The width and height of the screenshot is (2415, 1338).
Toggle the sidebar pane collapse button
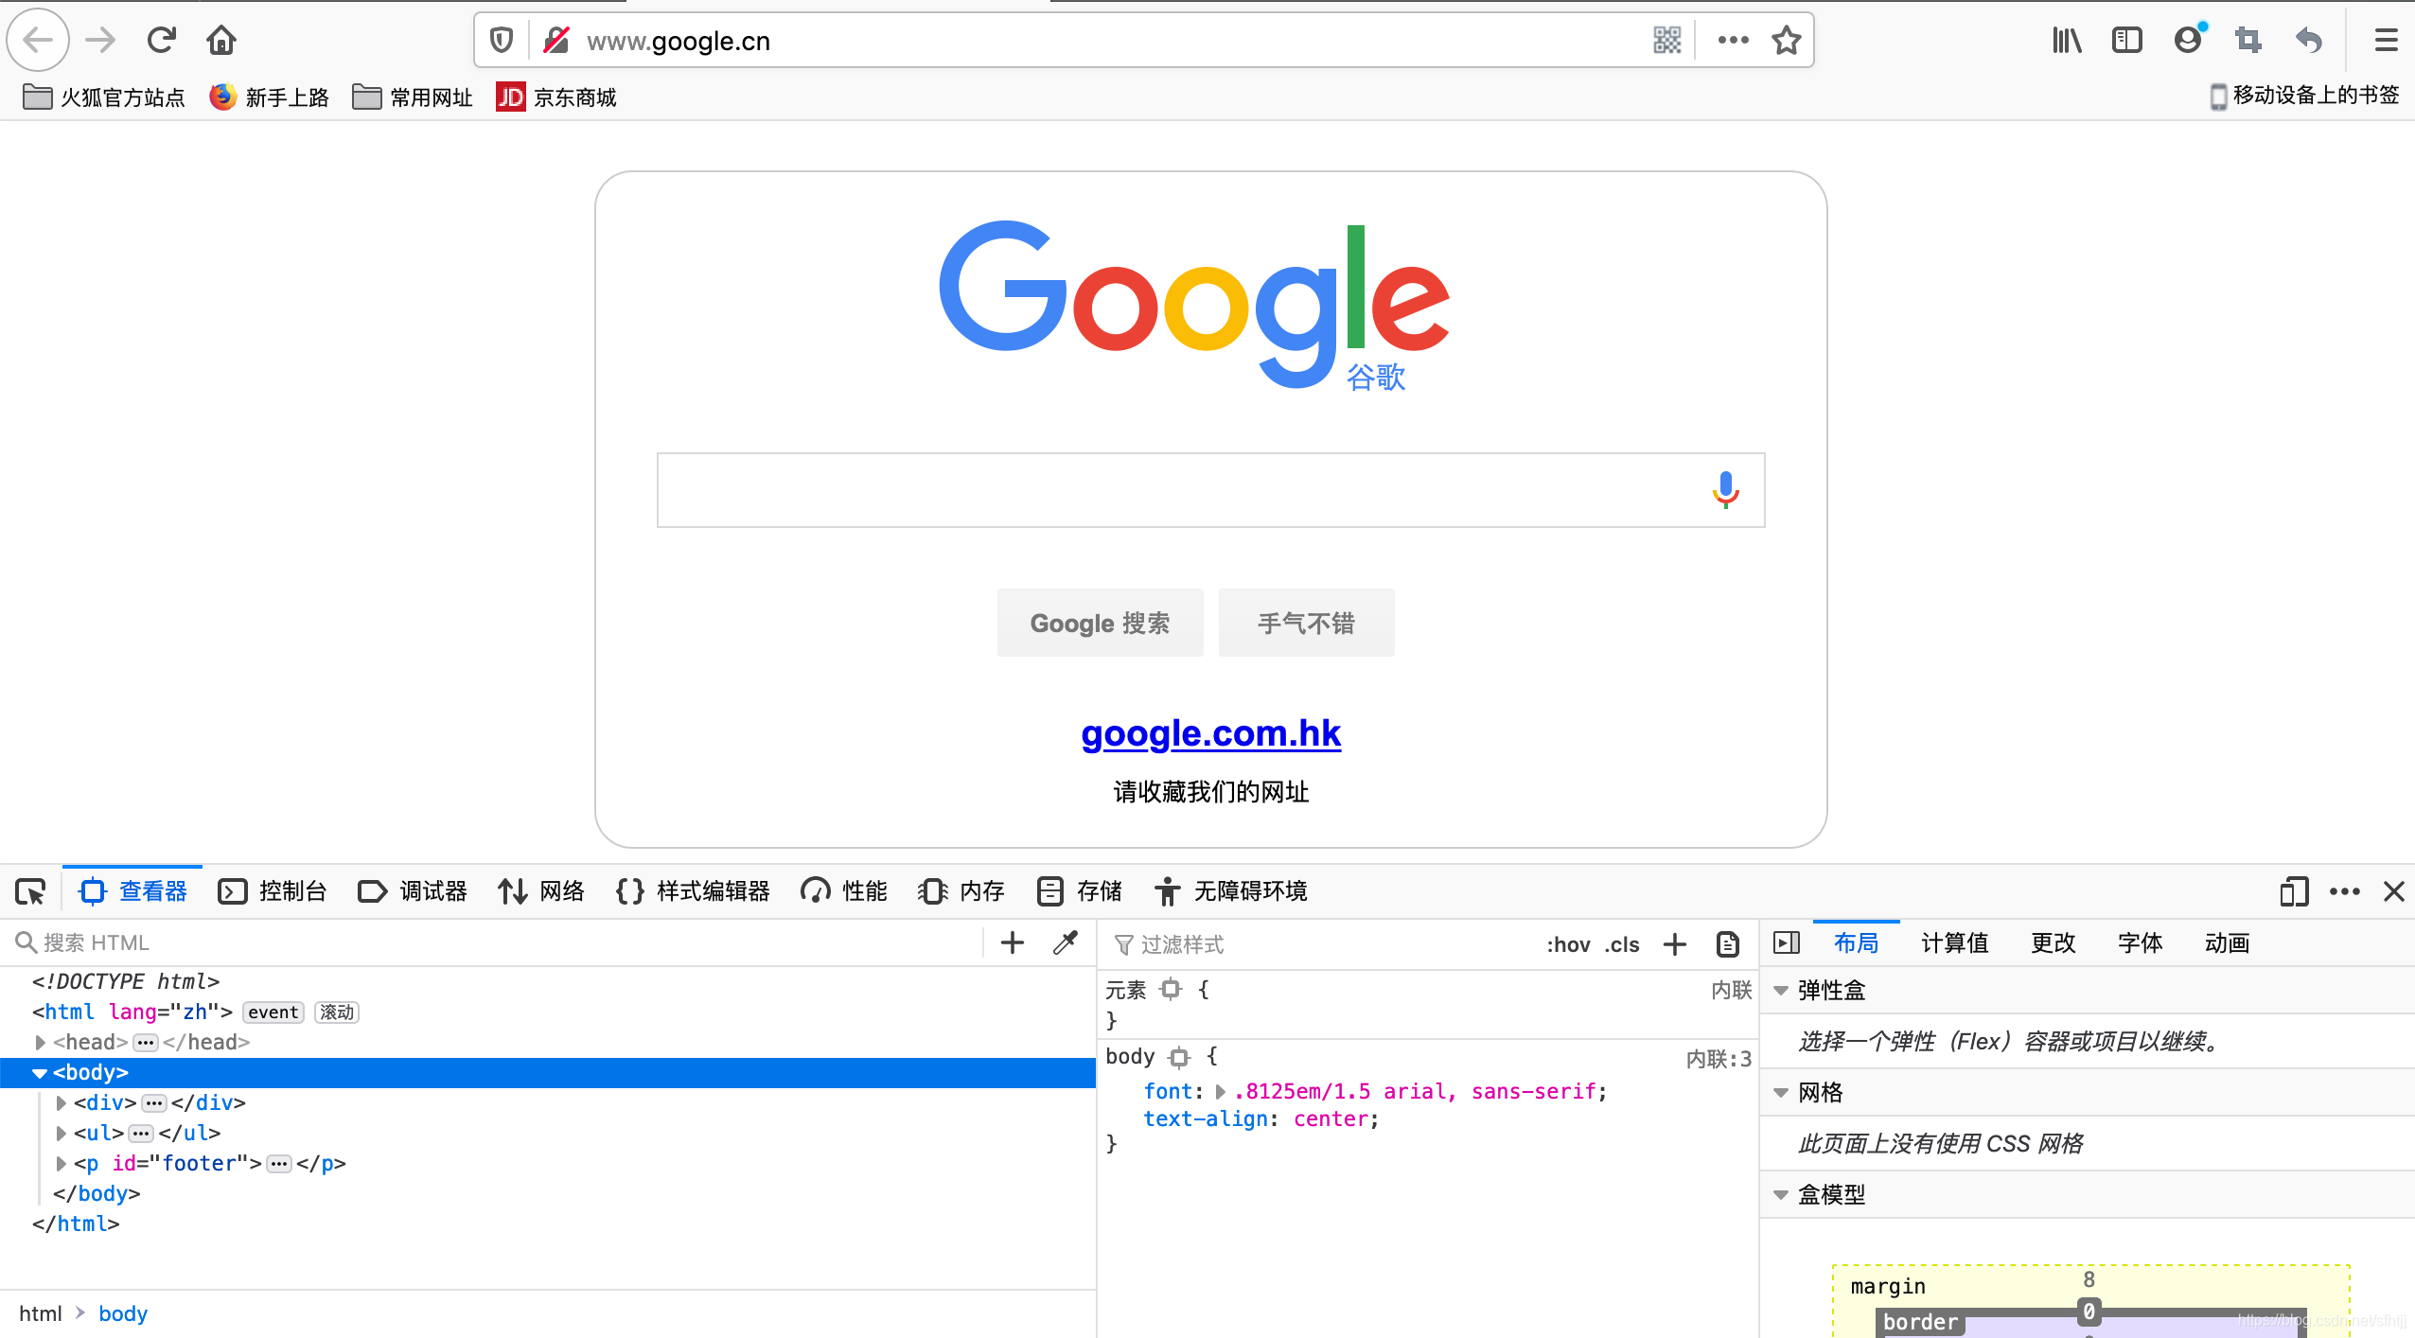tap(1786, 942)
